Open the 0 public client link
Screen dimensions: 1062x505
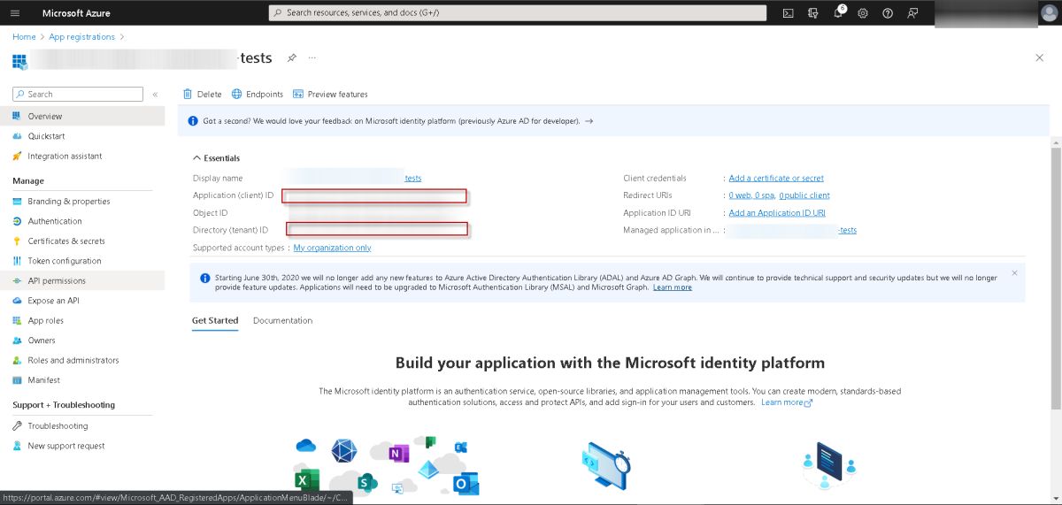[804, 195]
